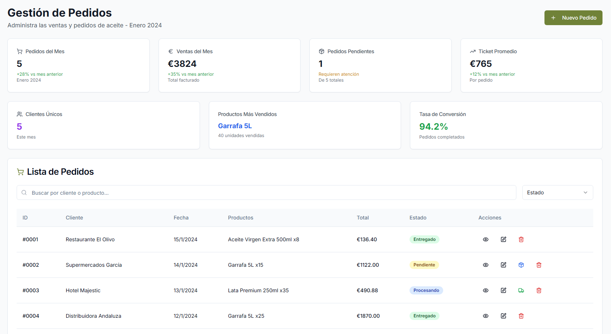The height and width of the screenshot is (334, 611).
Task: Delete order #0001 Restaurante El Olivo
Action: 521,239
